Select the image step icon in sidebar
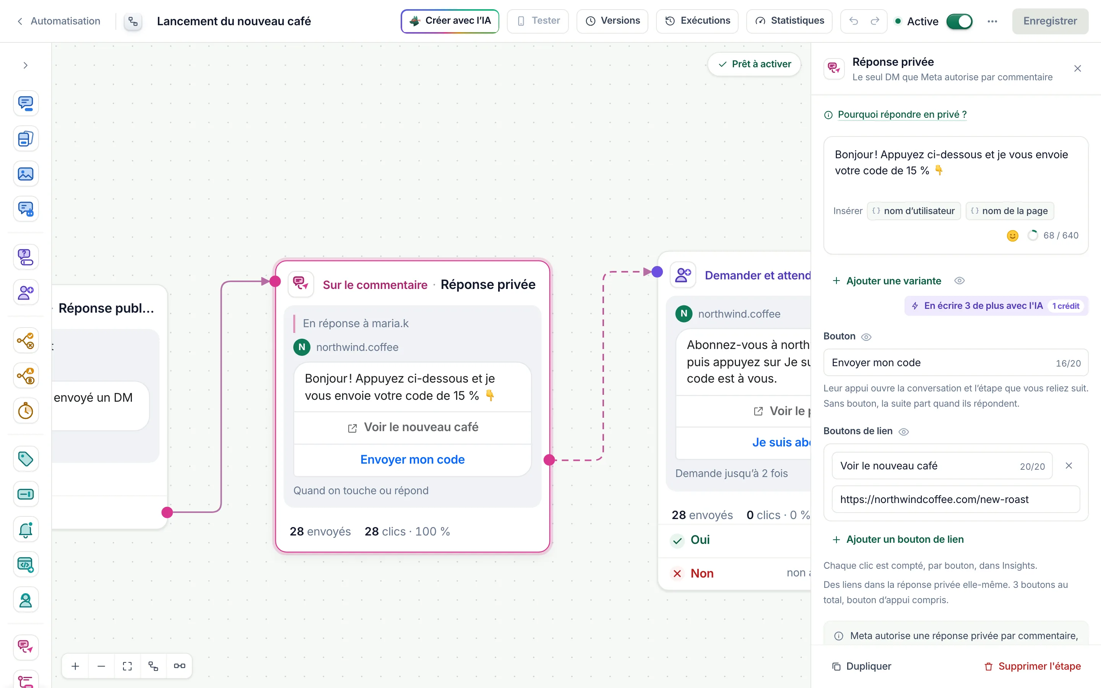This screenshot has height=688, width=1101. pyautogui.click(x=26, y=174)
